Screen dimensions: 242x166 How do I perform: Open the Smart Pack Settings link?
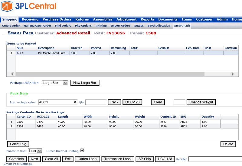coord(18,164)
